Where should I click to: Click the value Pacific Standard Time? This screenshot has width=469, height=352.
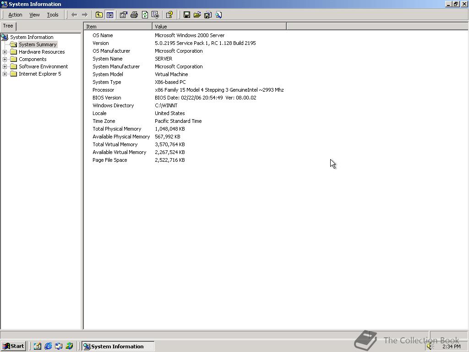178,121
